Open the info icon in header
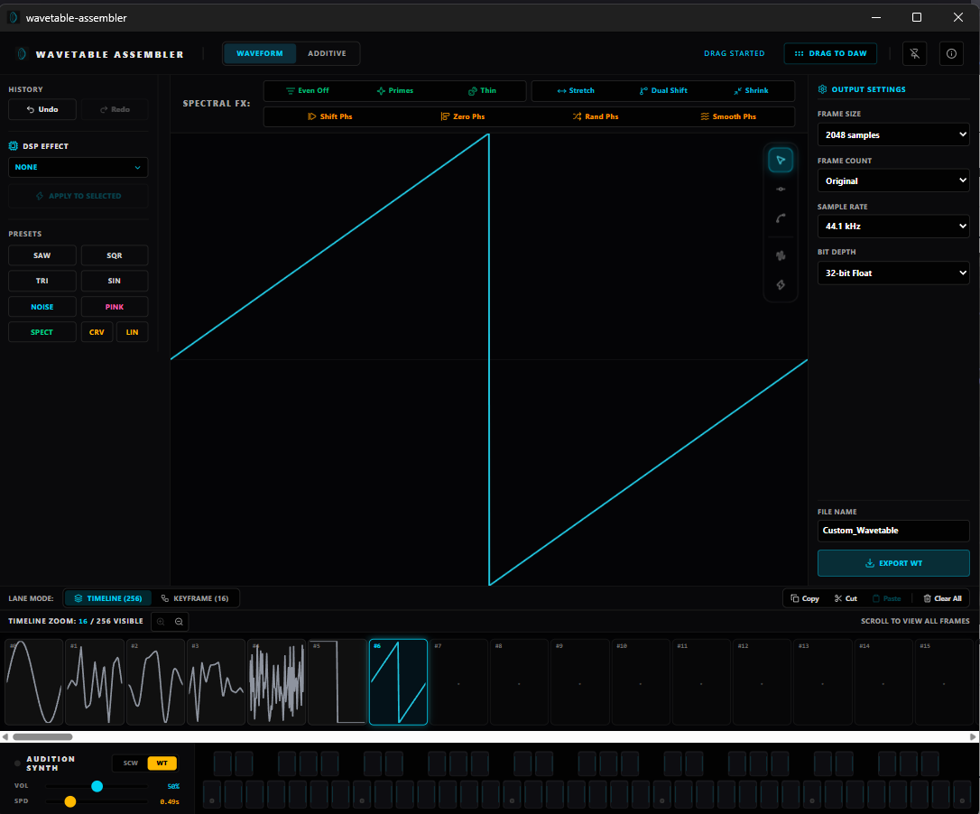 950,54
